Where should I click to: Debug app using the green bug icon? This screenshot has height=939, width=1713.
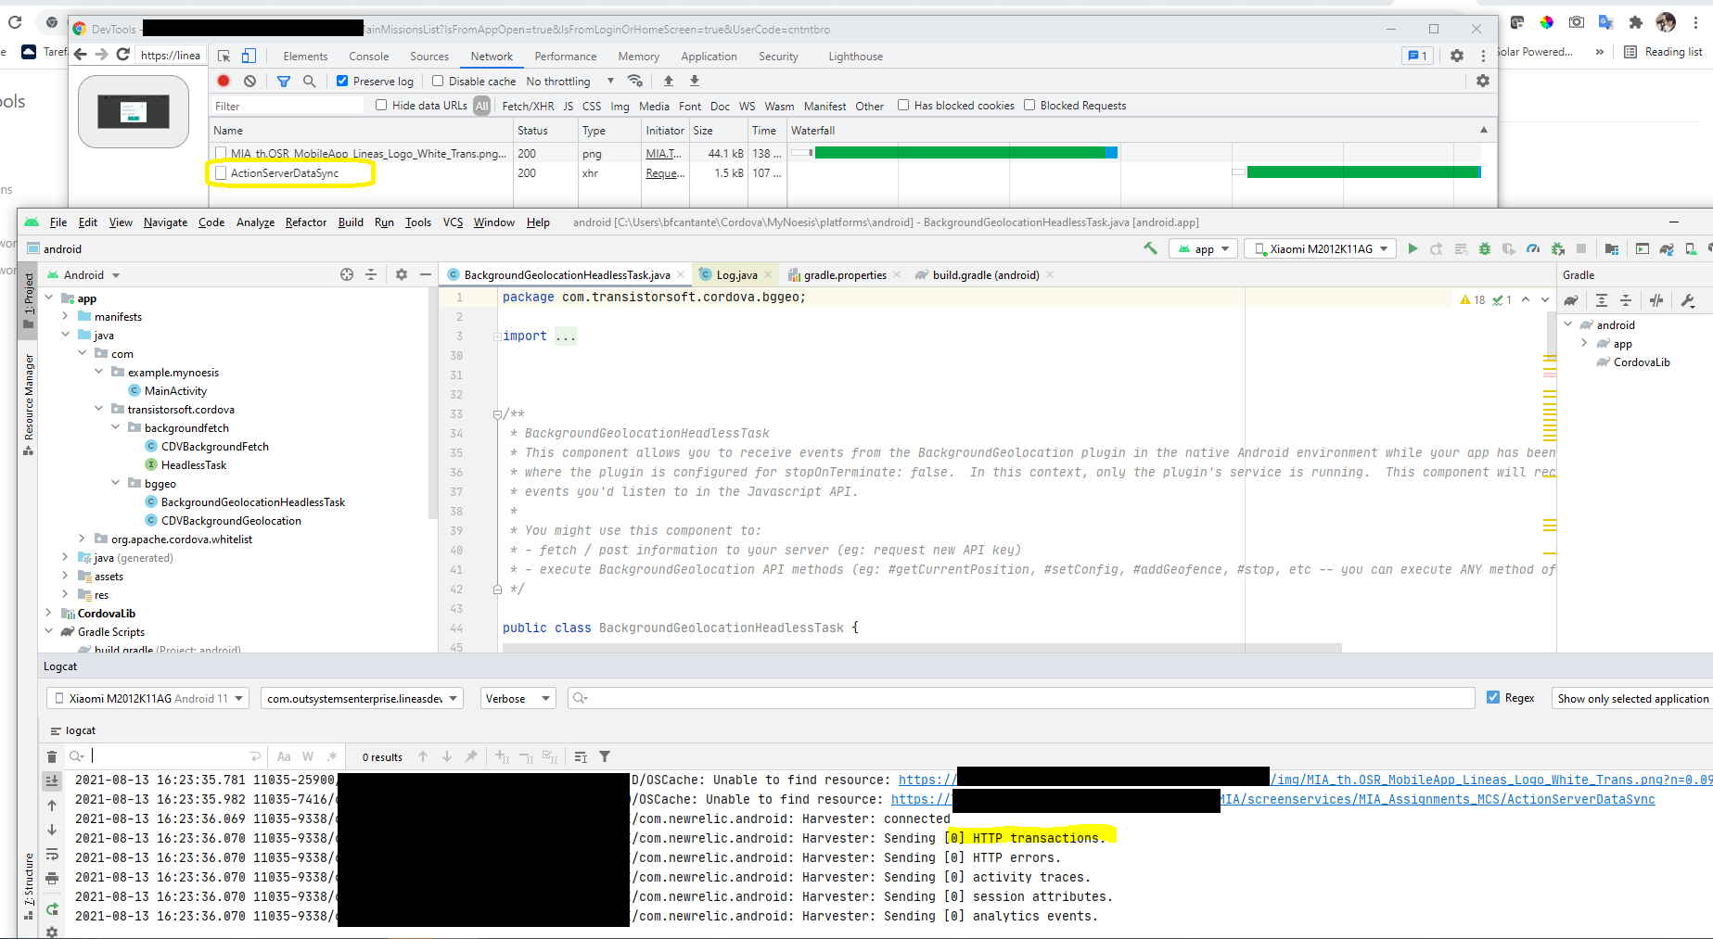point(1485,248)
